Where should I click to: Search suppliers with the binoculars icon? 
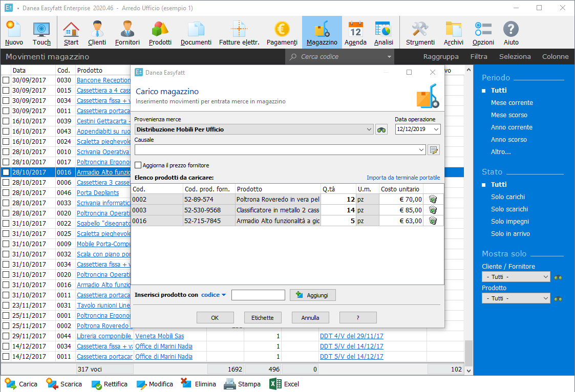click(x=381, y=129)
